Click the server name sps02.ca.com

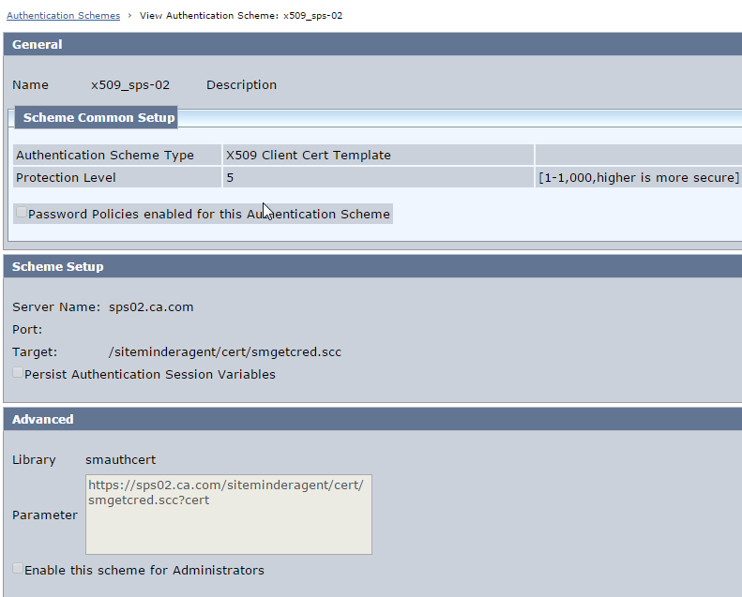(x=151, y=307)
